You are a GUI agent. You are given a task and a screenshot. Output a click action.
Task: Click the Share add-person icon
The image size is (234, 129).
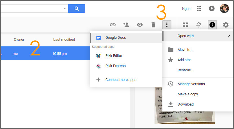126,25
